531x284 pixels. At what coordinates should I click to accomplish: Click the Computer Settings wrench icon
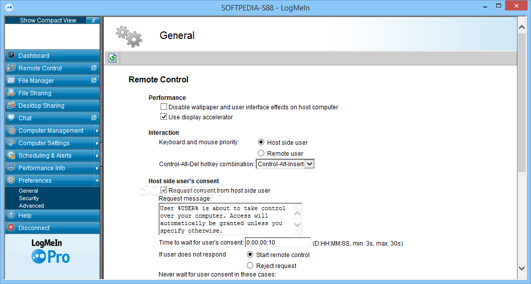click(11, 143)
